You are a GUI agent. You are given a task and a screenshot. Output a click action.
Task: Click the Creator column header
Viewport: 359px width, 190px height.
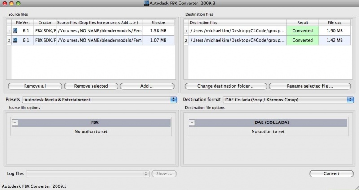click(x=45, y=22)
